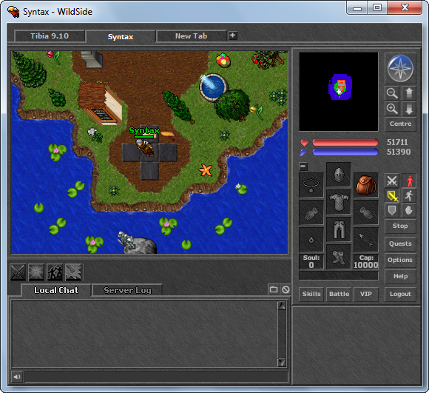Select the boots equipment slot
The height and width of the screenshot is (393, 429).
(x=339, y=257)
